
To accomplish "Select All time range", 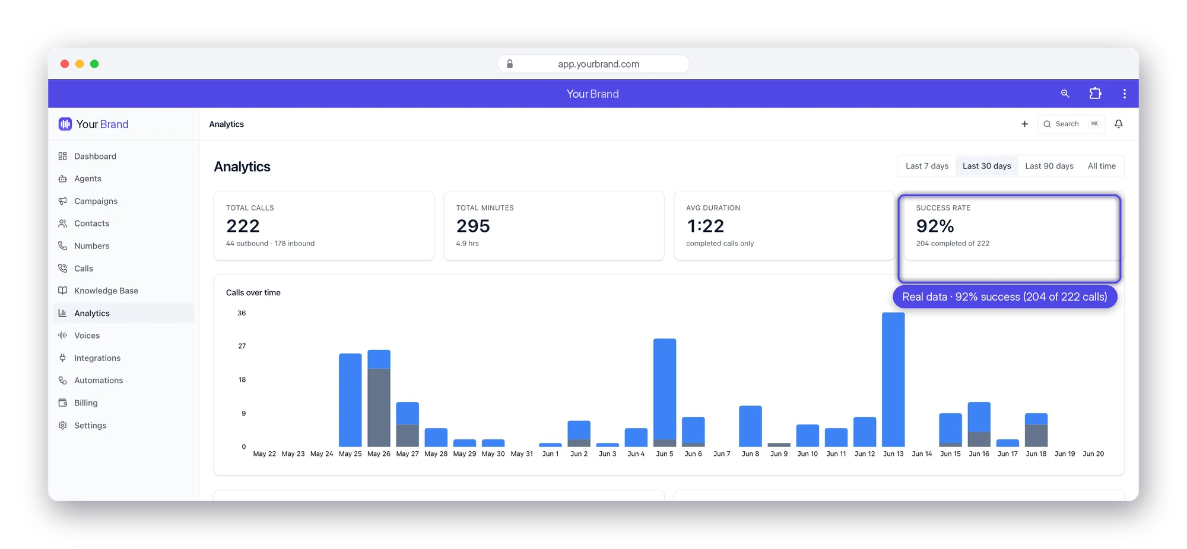I will (1102, 166).
